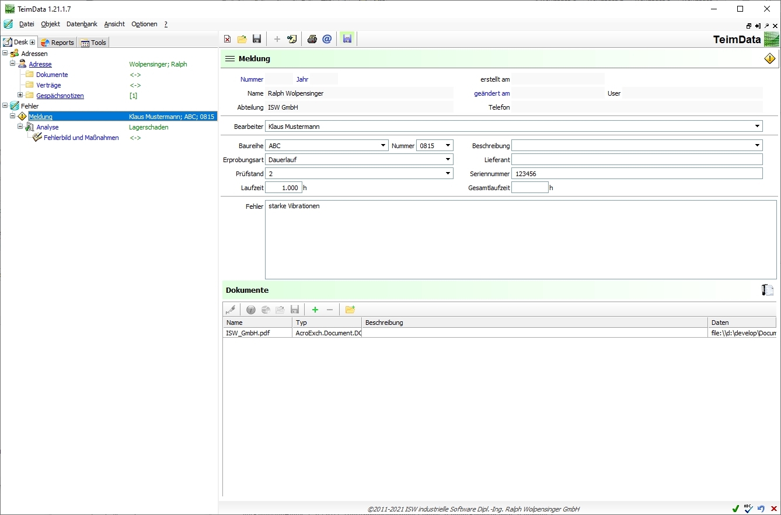Screen dimensions: 781x515
Task: Collapse the Adressen tree node
Action: [x=5, y=53]
